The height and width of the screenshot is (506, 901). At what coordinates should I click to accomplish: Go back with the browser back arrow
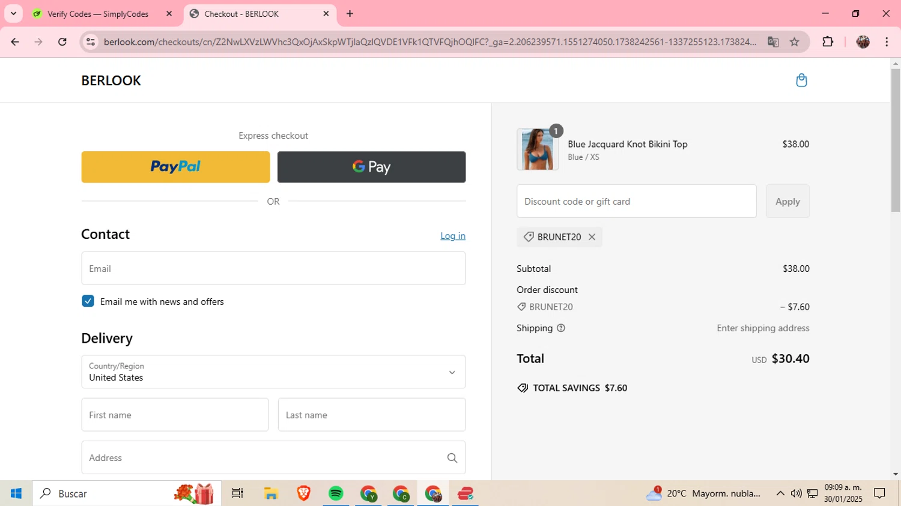15,42
